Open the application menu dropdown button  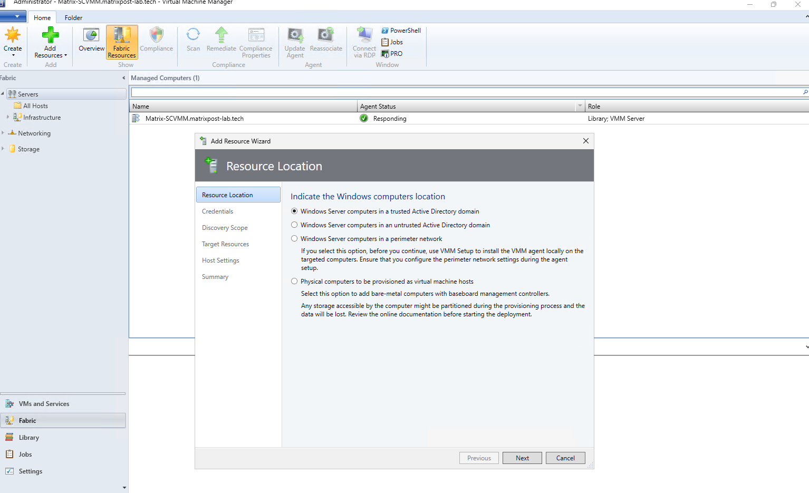[x=13, y=16]
